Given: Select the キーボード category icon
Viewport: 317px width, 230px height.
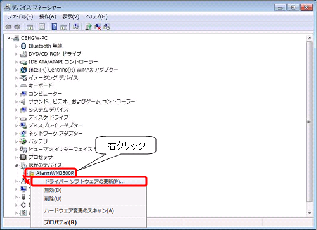Looking at the screenshot, I should (x=23, y=86).
